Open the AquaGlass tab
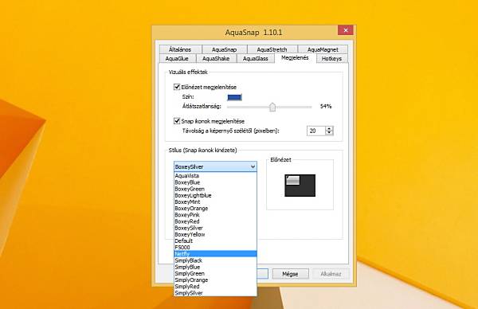This screenshot has height=309, width=478. 256,58
